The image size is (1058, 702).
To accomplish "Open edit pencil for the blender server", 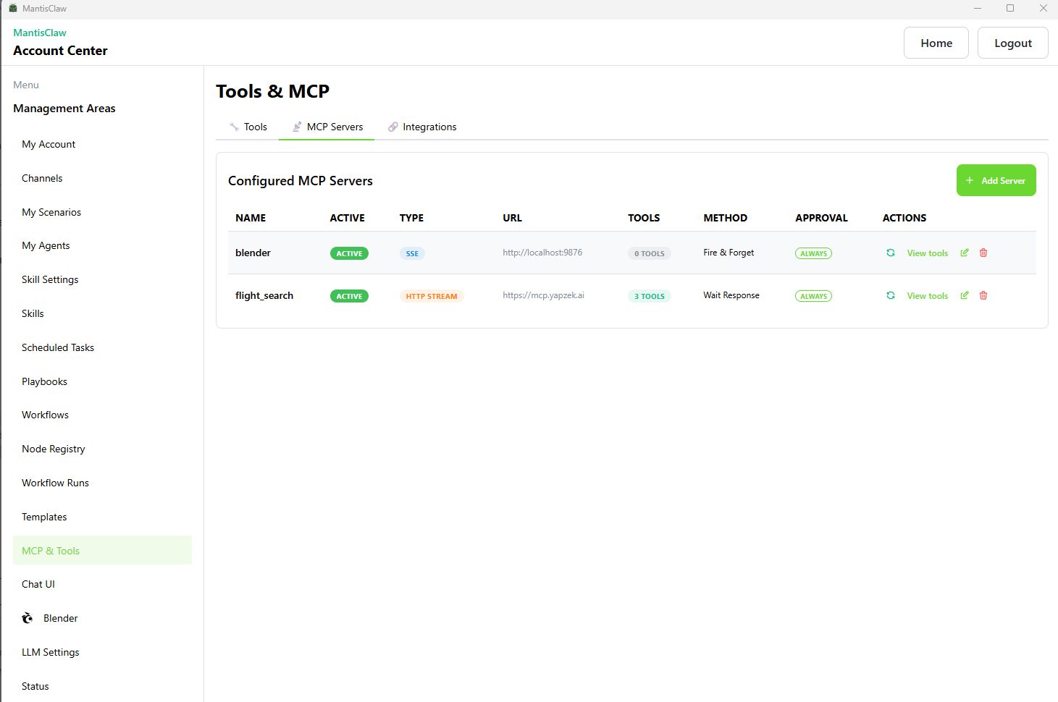I will pos(964,253).
